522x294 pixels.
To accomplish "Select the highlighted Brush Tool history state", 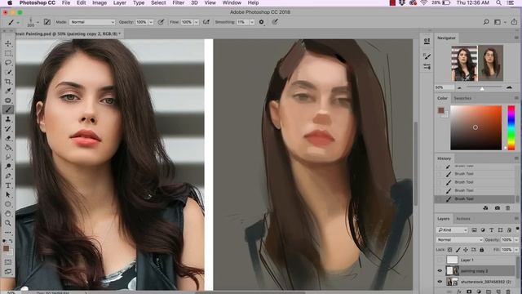I will coord(475,198).
